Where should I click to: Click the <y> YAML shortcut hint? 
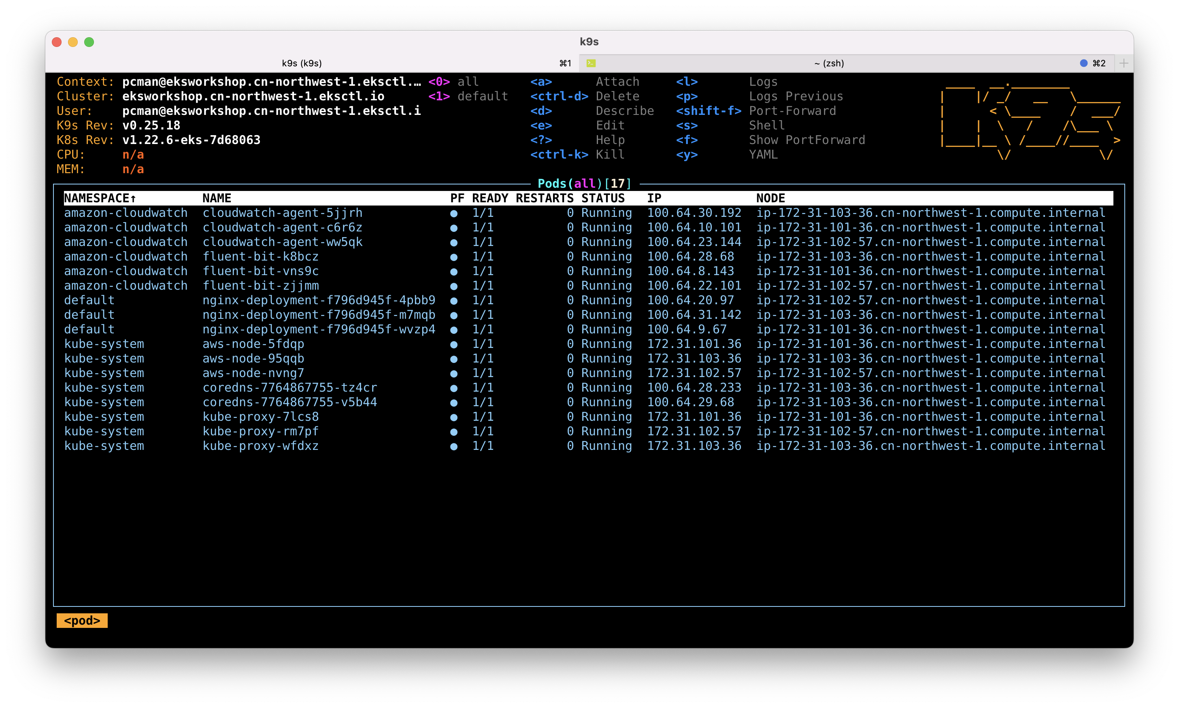click(x=727, y=155)
